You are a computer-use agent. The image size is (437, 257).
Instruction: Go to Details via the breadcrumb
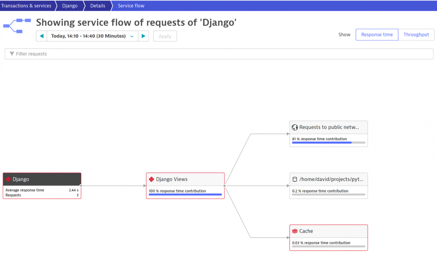(97, 6)
